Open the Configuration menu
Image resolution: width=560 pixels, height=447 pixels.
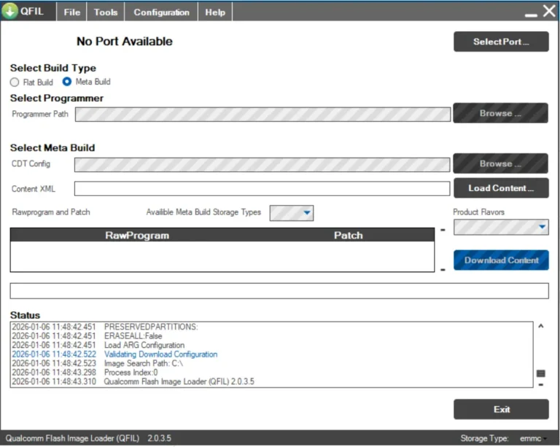click(161, 12)
